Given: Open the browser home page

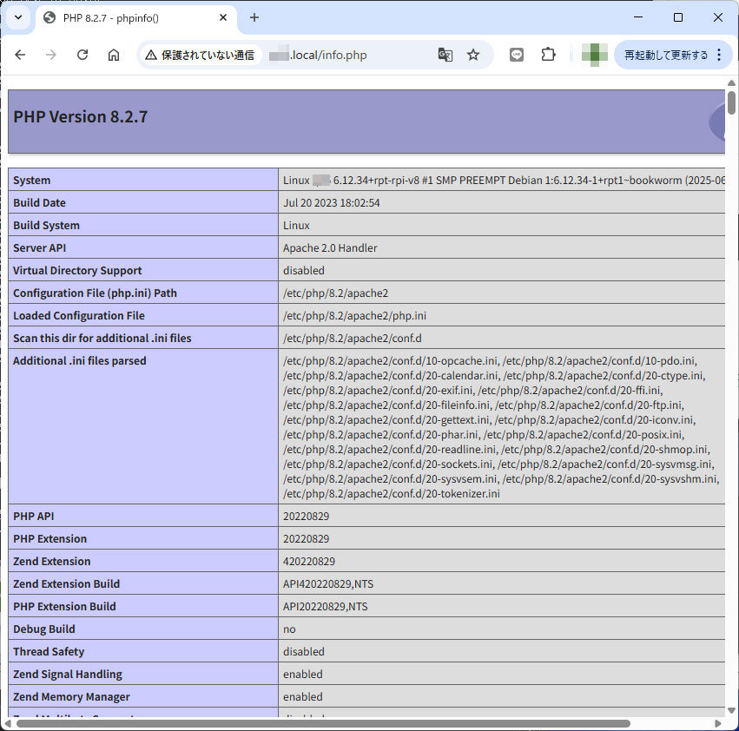Looking at the screenshot, I should pyautogui.click(x=114, y=56).
